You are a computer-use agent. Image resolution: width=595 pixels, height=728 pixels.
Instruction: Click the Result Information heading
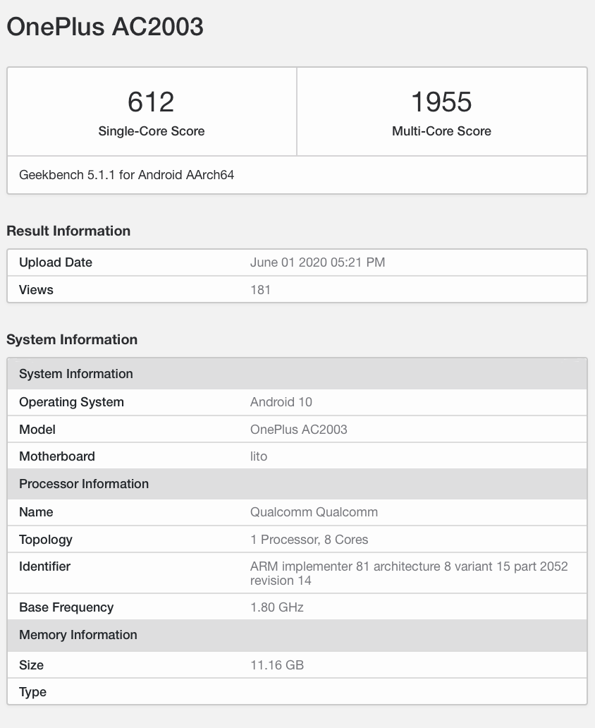click(68, 231)
